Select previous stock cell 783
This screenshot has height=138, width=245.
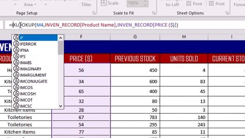(x=135, y=117)
